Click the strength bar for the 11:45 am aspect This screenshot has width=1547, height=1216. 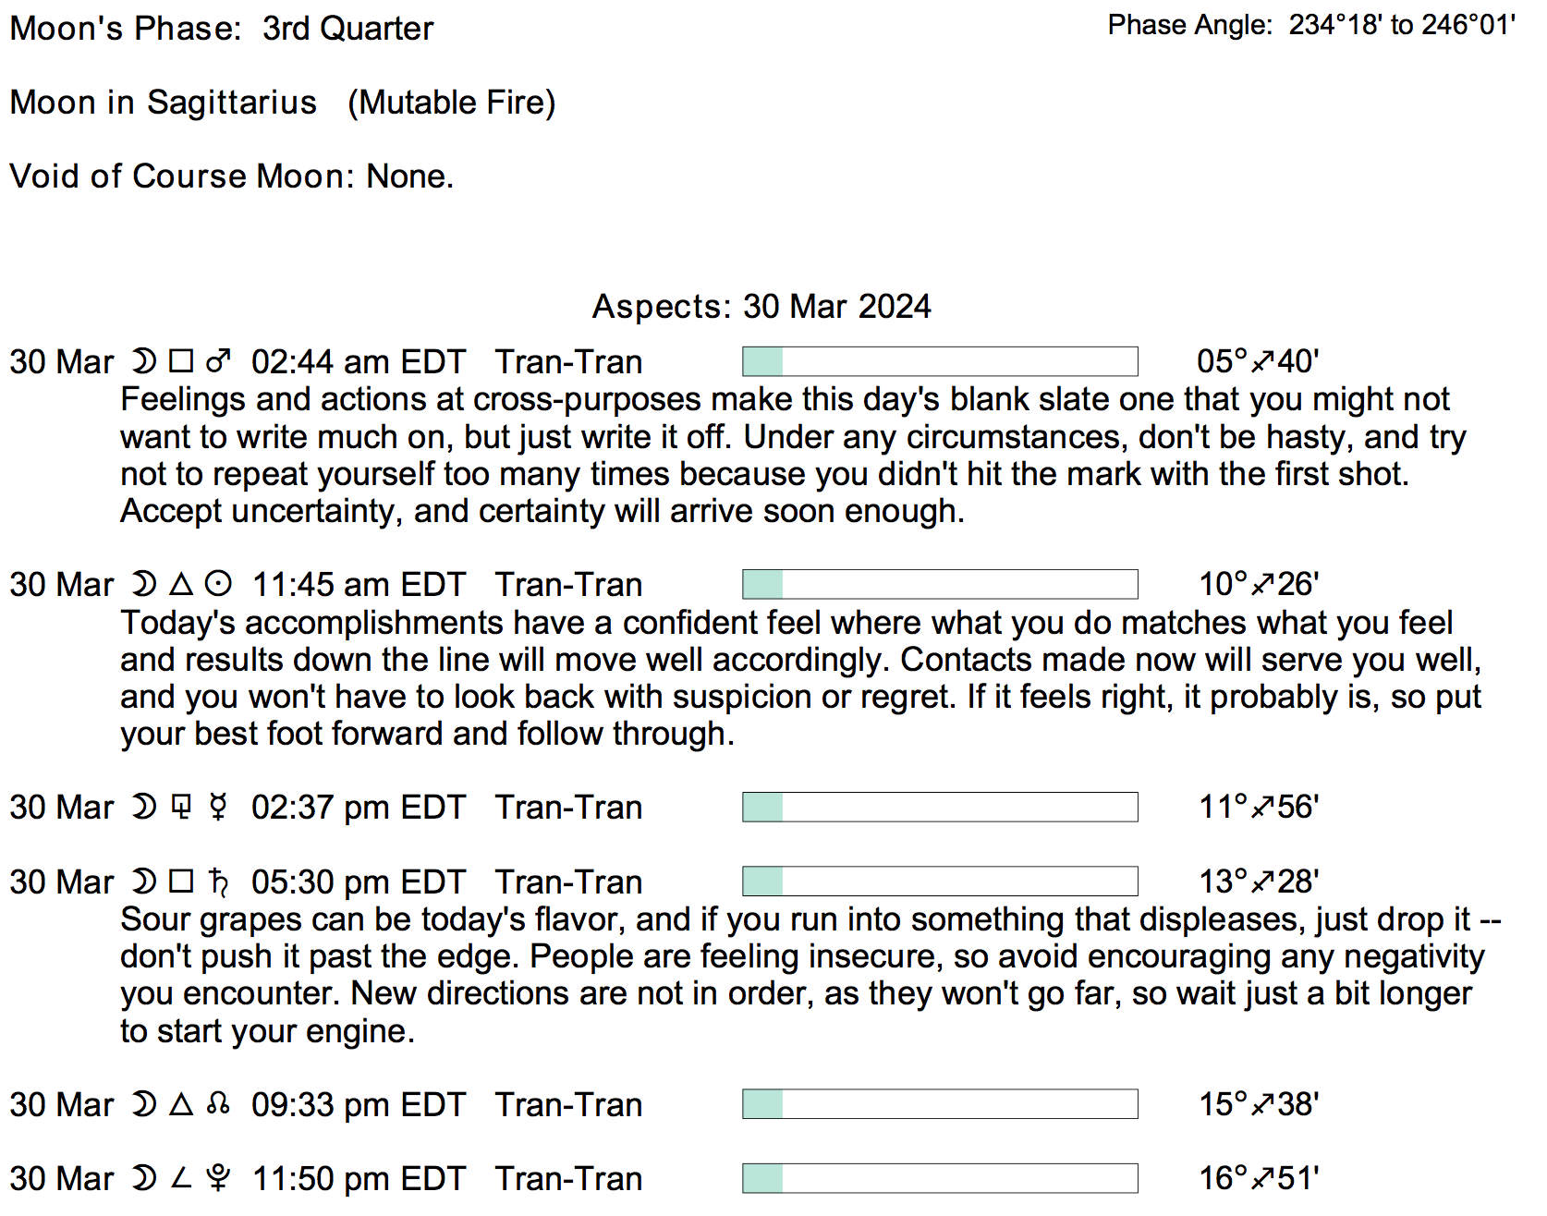click(940, 584)
